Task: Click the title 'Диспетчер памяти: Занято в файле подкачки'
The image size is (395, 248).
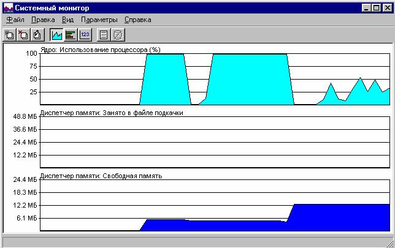Action: point(112,113)
